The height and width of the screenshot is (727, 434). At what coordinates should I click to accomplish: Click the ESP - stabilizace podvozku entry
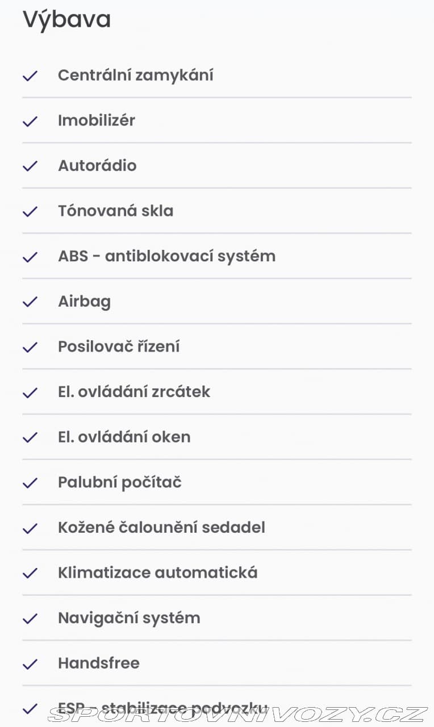click(217, 707)
